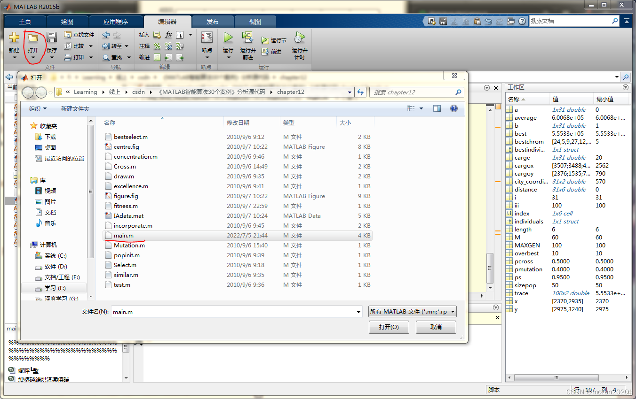Click the refresh icon in Open dialog address bar
The width and height of the screenshot is (636, 399).
[x=360, y=92]
